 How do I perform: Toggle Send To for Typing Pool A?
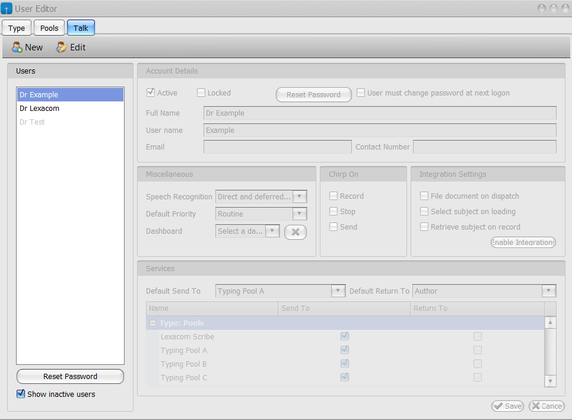pos(344,350)
